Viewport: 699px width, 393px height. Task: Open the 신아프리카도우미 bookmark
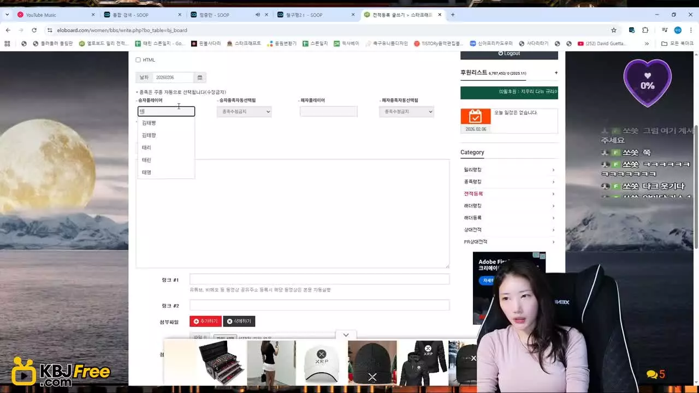point(490,44)
